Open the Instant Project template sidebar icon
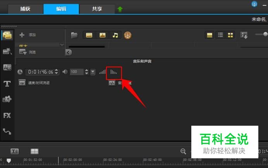 click(7, 51)
